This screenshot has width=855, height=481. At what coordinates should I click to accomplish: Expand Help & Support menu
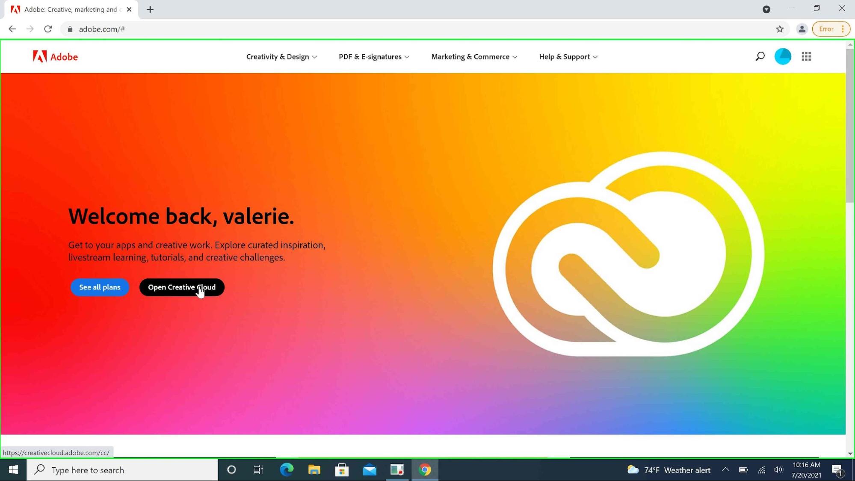[568, 57]
